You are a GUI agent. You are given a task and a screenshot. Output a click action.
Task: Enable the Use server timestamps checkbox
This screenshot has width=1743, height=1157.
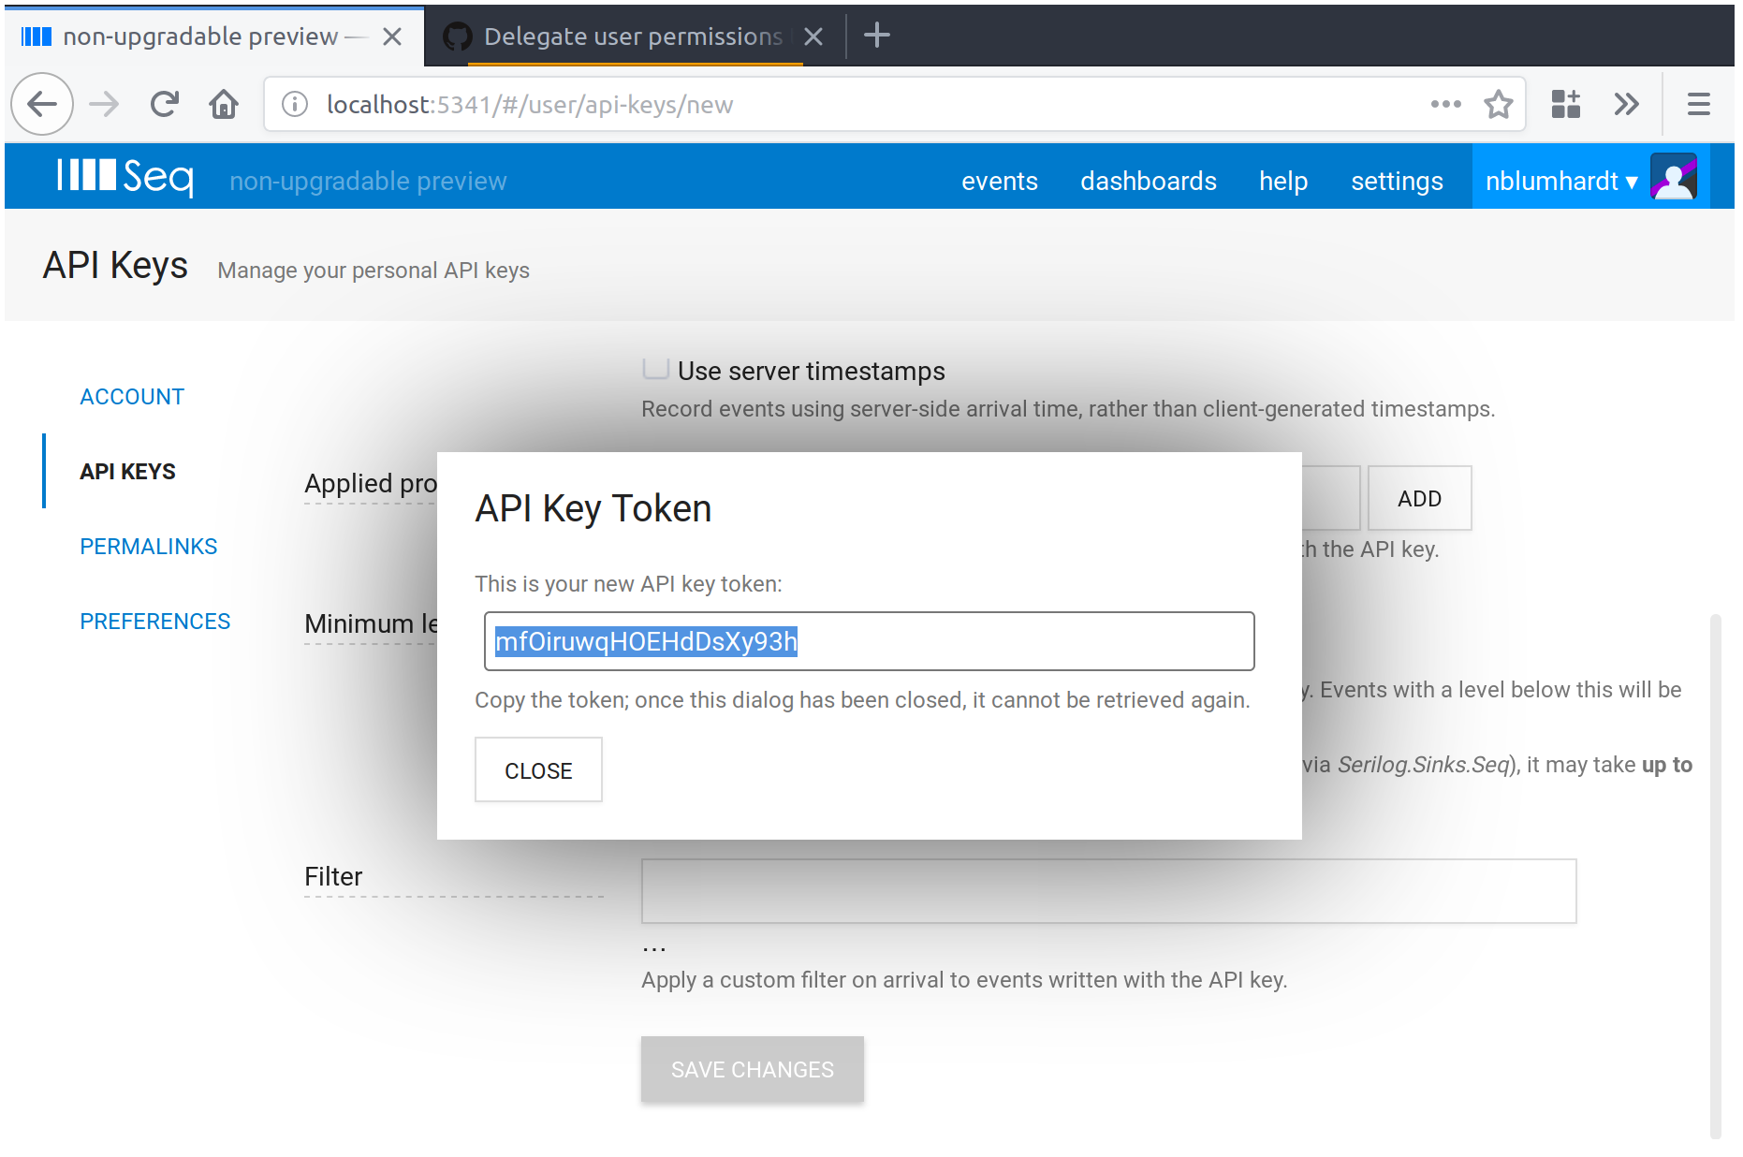[655, 368]
